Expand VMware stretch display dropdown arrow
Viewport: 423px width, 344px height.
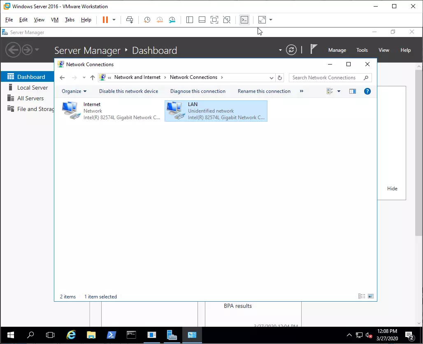point(271,20)
